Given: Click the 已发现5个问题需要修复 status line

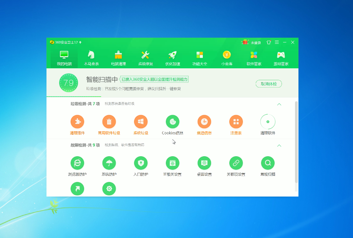Looking at the screenshot, I should coord(134,89).
